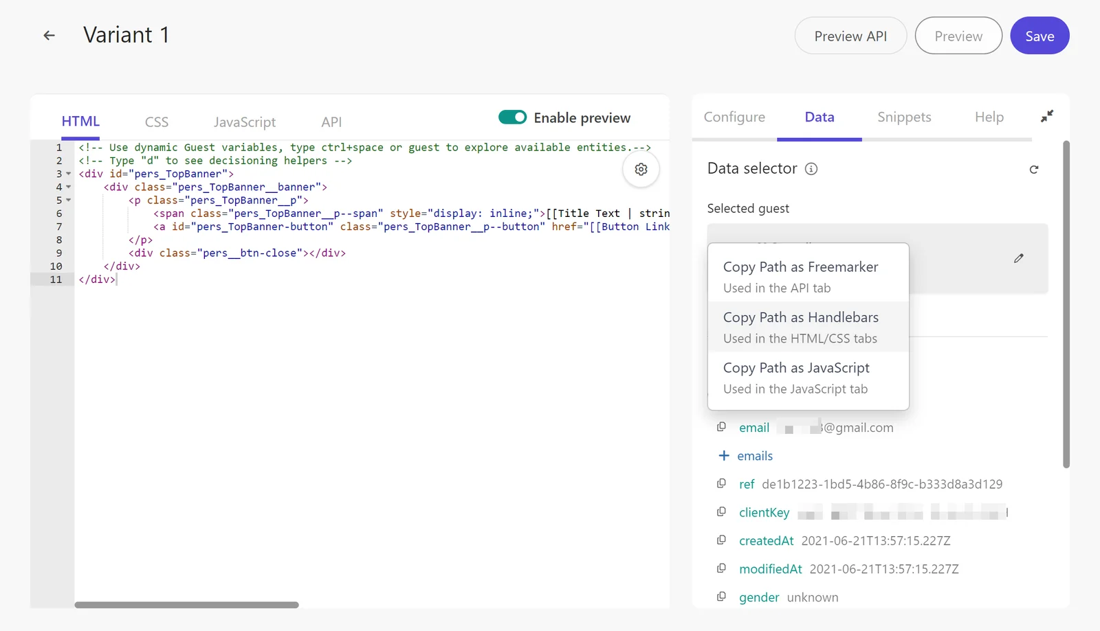Viewport: 1100px width, 631px height.
Task: Open the code editor settings gear
Action: point(641,169)
